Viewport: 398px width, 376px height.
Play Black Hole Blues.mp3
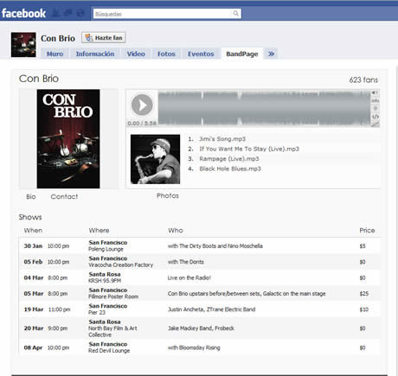230,169
